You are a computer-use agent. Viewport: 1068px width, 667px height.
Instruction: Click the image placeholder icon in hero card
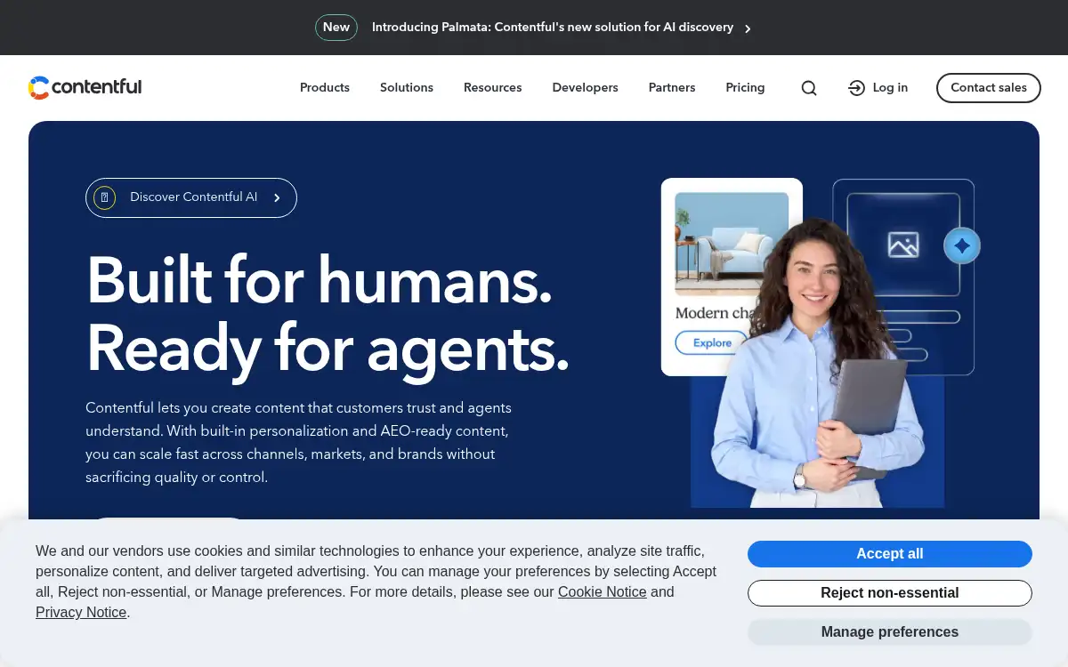click(x=902, y=245)
